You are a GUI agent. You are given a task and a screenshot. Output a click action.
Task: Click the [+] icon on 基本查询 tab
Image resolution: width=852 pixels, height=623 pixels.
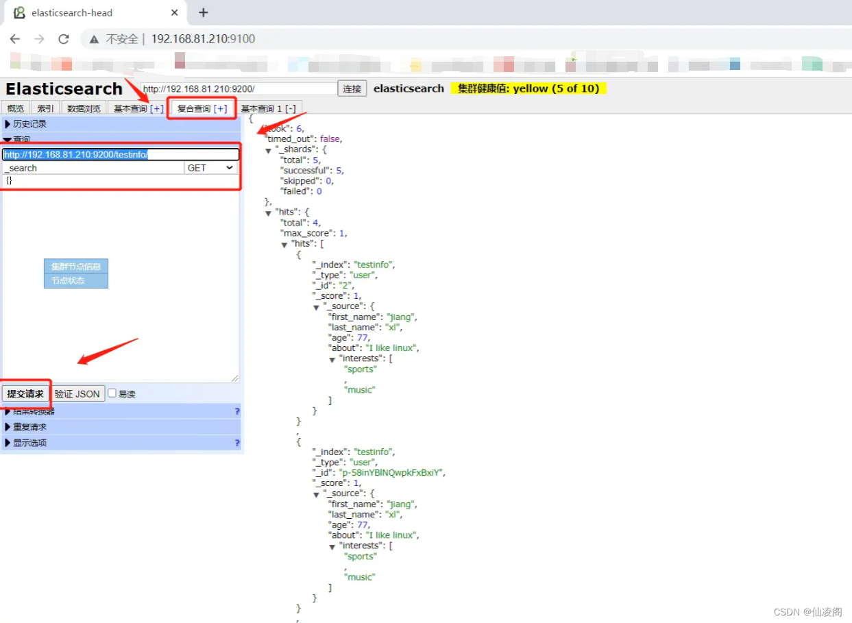pyautogui.click(x=157, y=108)
